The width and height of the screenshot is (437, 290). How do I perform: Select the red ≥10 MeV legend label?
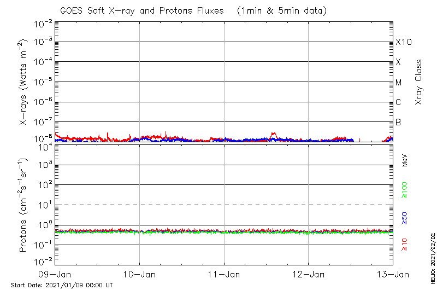click(x=405, y=245)
